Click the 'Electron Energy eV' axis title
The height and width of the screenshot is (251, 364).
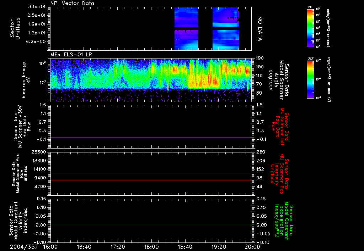click(26, 80)
